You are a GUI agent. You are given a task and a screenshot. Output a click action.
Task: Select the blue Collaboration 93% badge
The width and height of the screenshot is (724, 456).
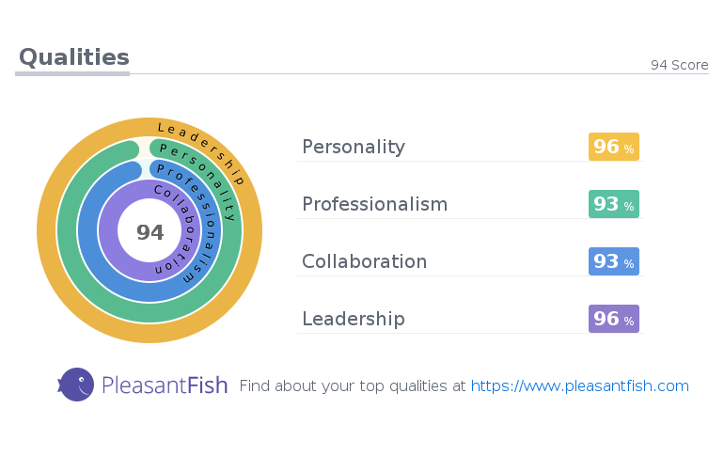pyautogui.click(x=614, y=261)
